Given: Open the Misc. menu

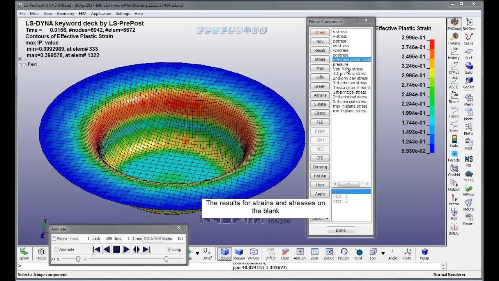Looking at the screenshot, I should coord(35,13).
